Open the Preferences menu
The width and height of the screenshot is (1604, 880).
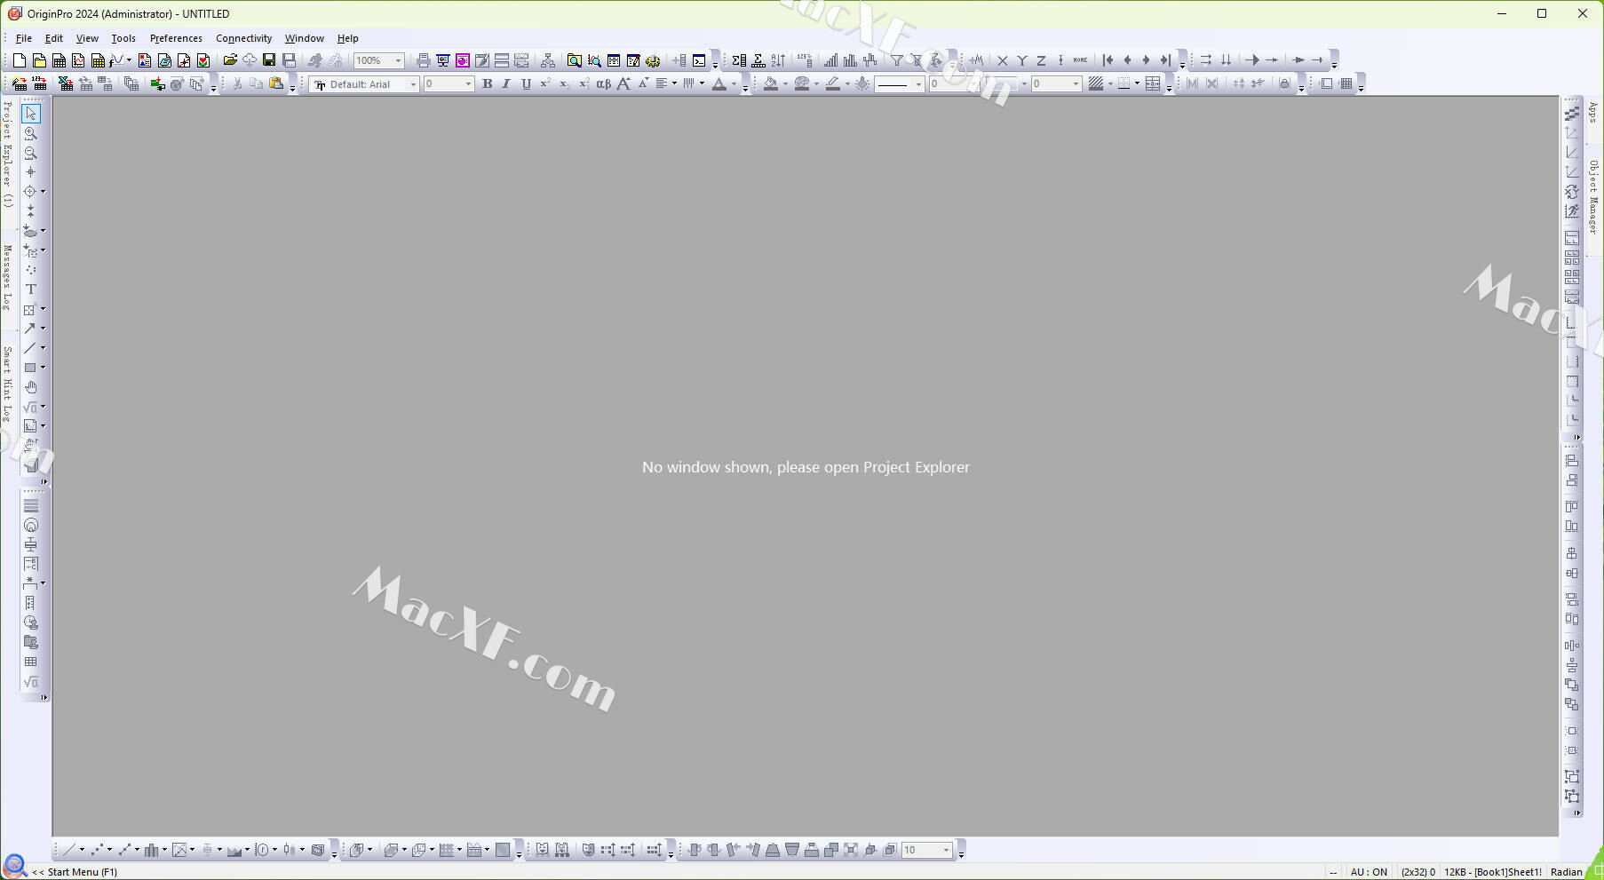coord(176,38)
